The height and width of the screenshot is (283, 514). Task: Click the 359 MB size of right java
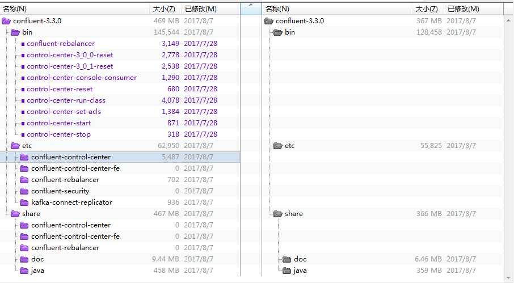429,271
